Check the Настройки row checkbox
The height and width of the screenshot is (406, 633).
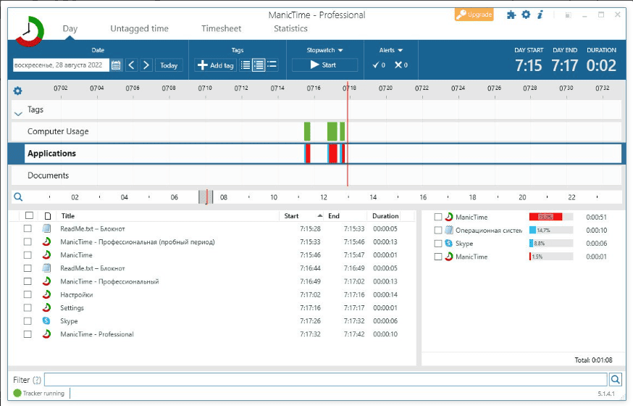[x=28, y=294]
